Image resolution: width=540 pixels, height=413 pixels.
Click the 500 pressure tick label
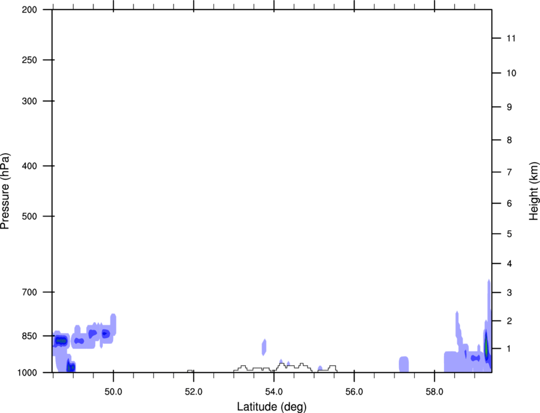[x=29, y=216]
